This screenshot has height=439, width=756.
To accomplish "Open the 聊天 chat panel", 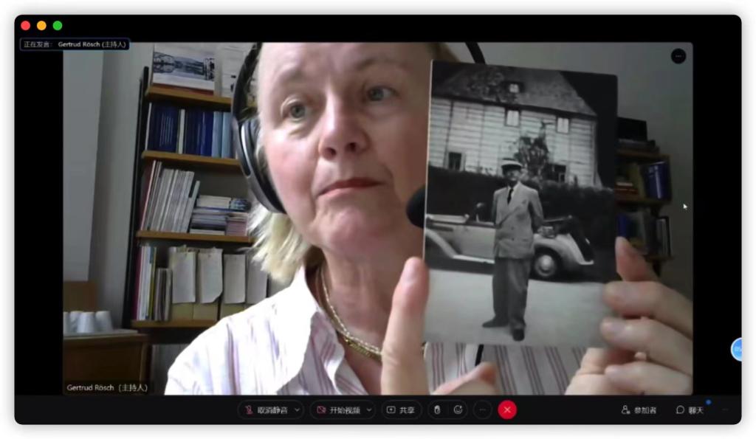I will [690, 410].
